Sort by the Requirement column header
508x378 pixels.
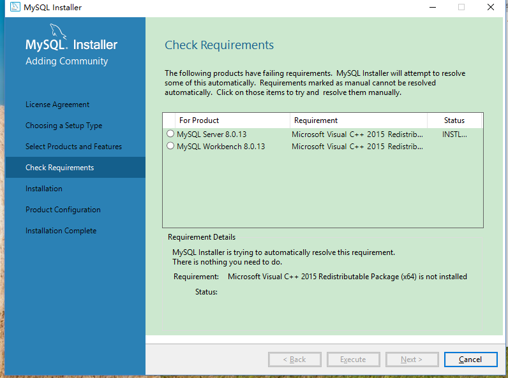[358, 120]
